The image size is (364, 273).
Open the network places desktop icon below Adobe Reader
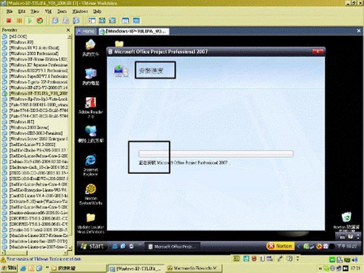click(x=91, y=134)
